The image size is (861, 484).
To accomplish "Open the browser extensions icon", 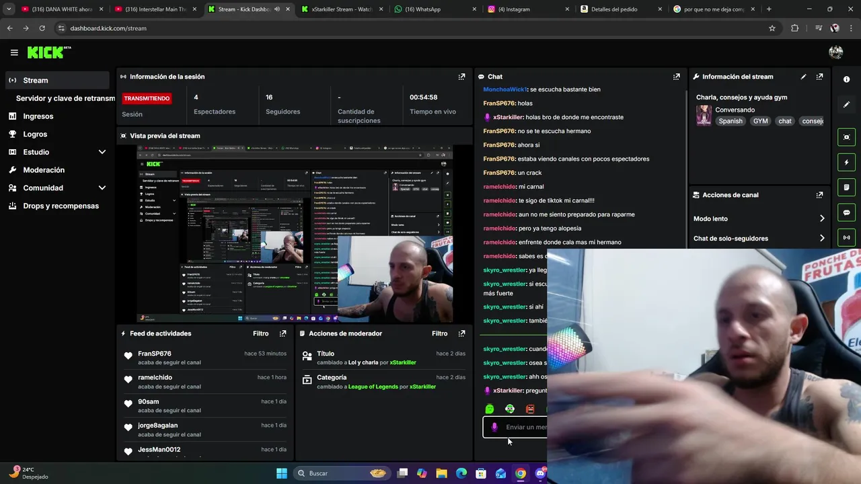I will pos(795,28).
